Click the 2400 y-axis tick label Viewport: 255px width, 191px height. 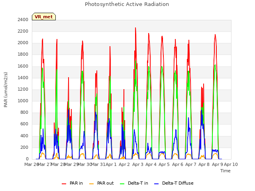pos(23,19)
